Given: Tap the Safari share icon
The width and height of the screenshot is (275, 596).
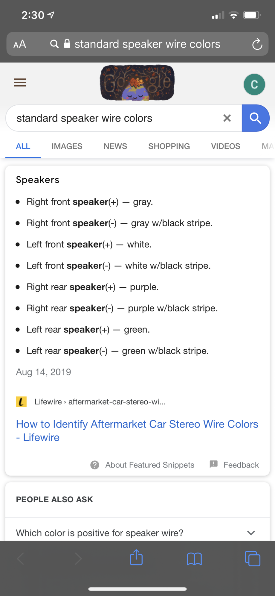Looking at the screenshot, I should pyautogui.click(x=136, y=558).
